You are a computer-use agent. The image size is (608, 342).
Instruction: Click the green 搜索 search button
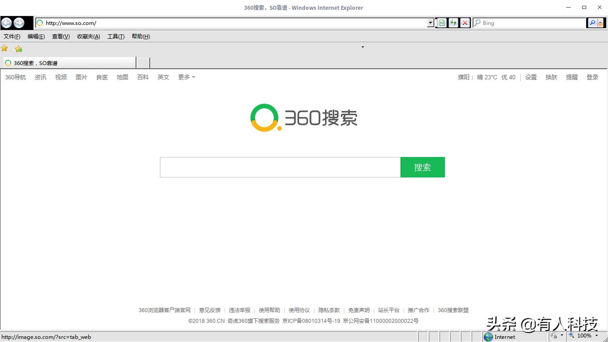tap(422, 167)
